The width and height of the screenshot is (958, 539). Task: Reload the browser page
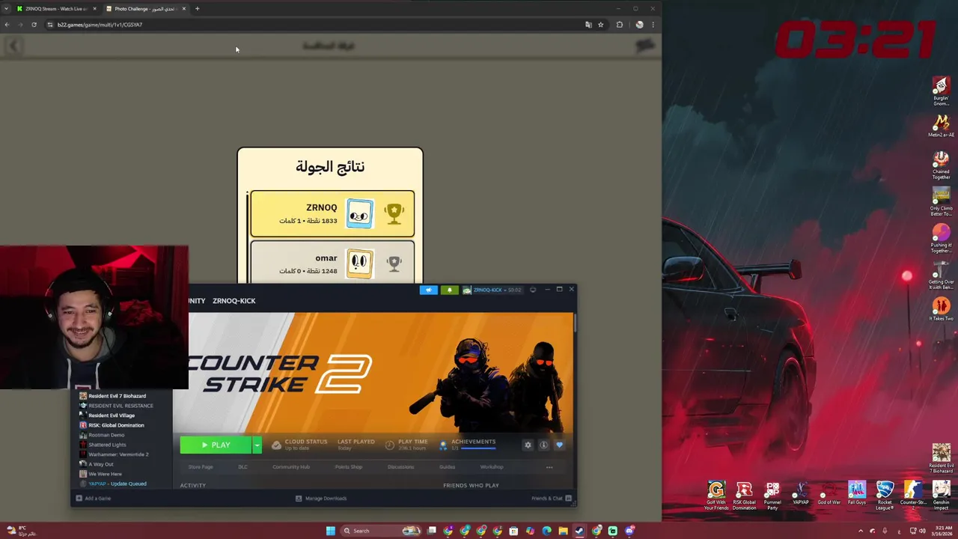click(x=34, y=25)
